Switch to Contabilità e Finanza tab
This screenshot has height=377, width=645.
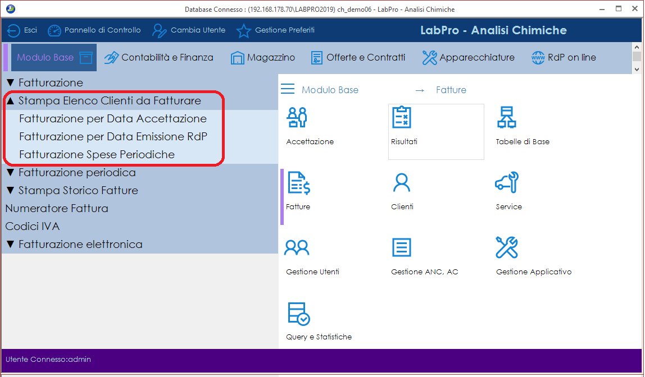click(167, 57)
